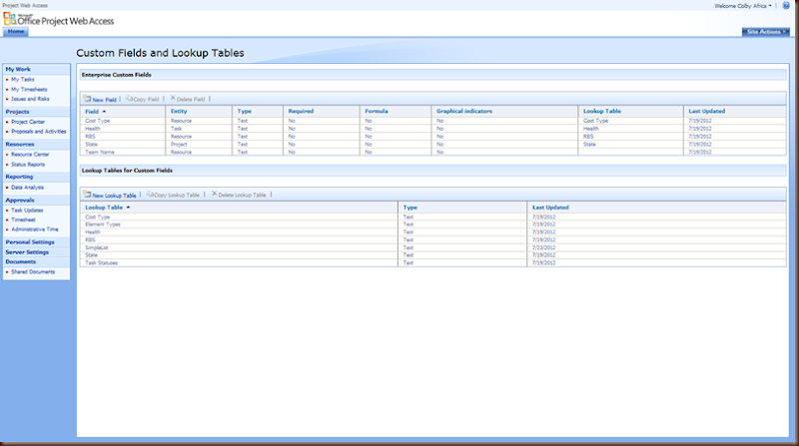
Task: Open the Task Statuses lookup table
Action: (x=102, y=262)
